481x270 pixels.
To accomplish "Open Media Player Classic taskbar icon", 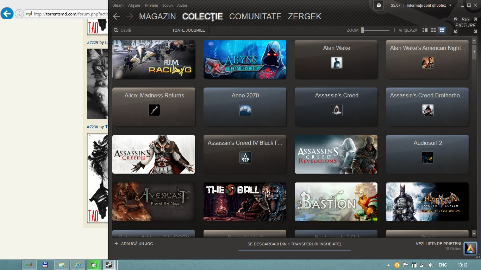I will coord(94,265).
